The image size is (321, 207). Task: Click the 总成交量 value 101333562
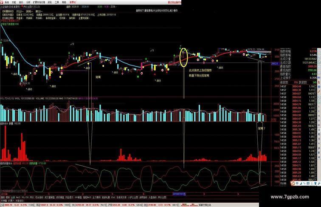(310, 59)
